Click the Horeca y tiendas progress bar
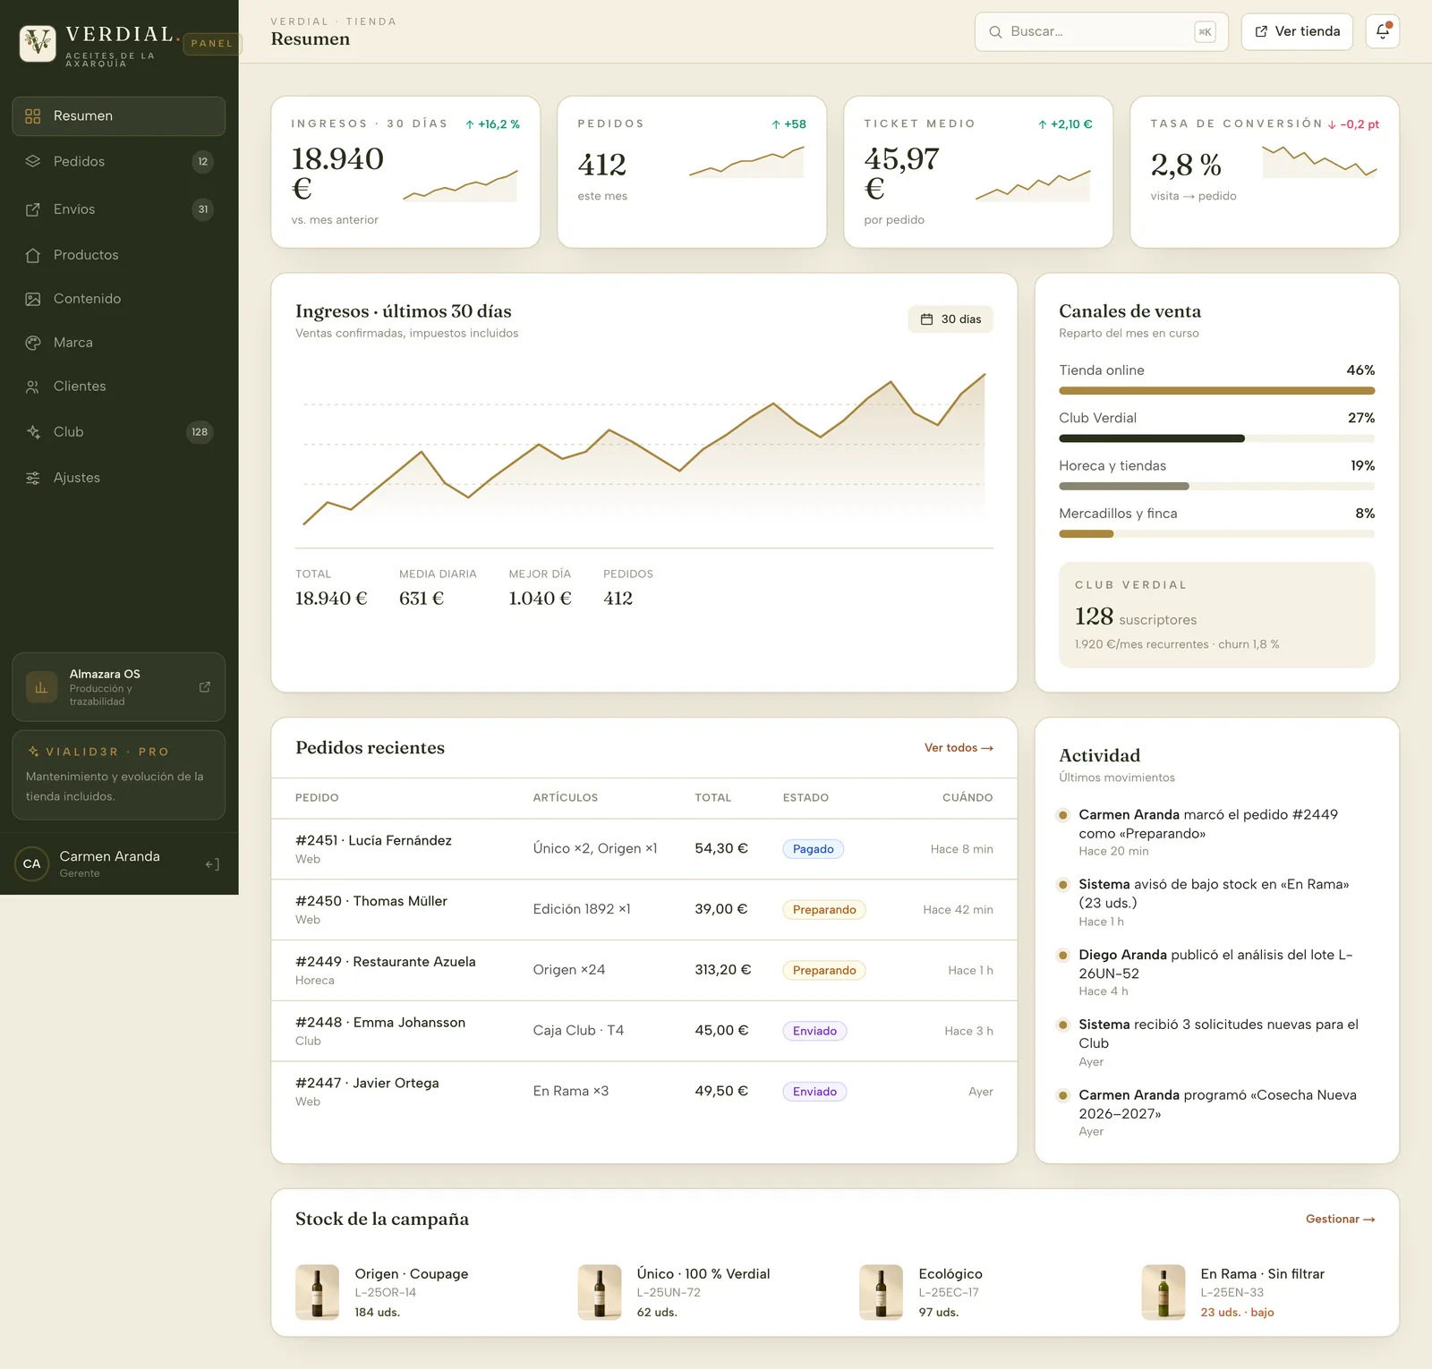 coord(1216,487)
